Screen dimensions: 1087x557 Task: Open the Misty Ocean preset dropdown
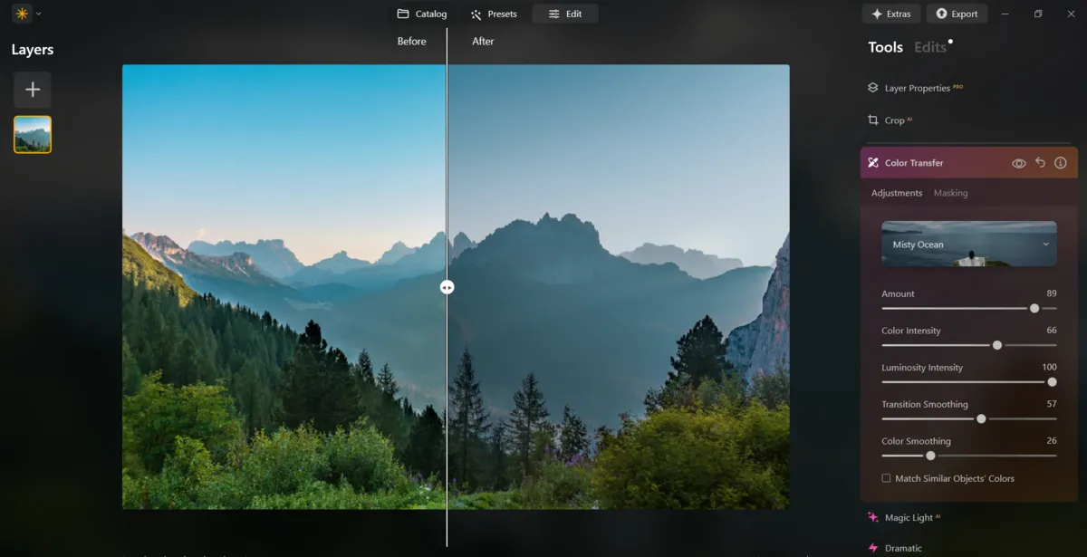click(x=968, y=244)
